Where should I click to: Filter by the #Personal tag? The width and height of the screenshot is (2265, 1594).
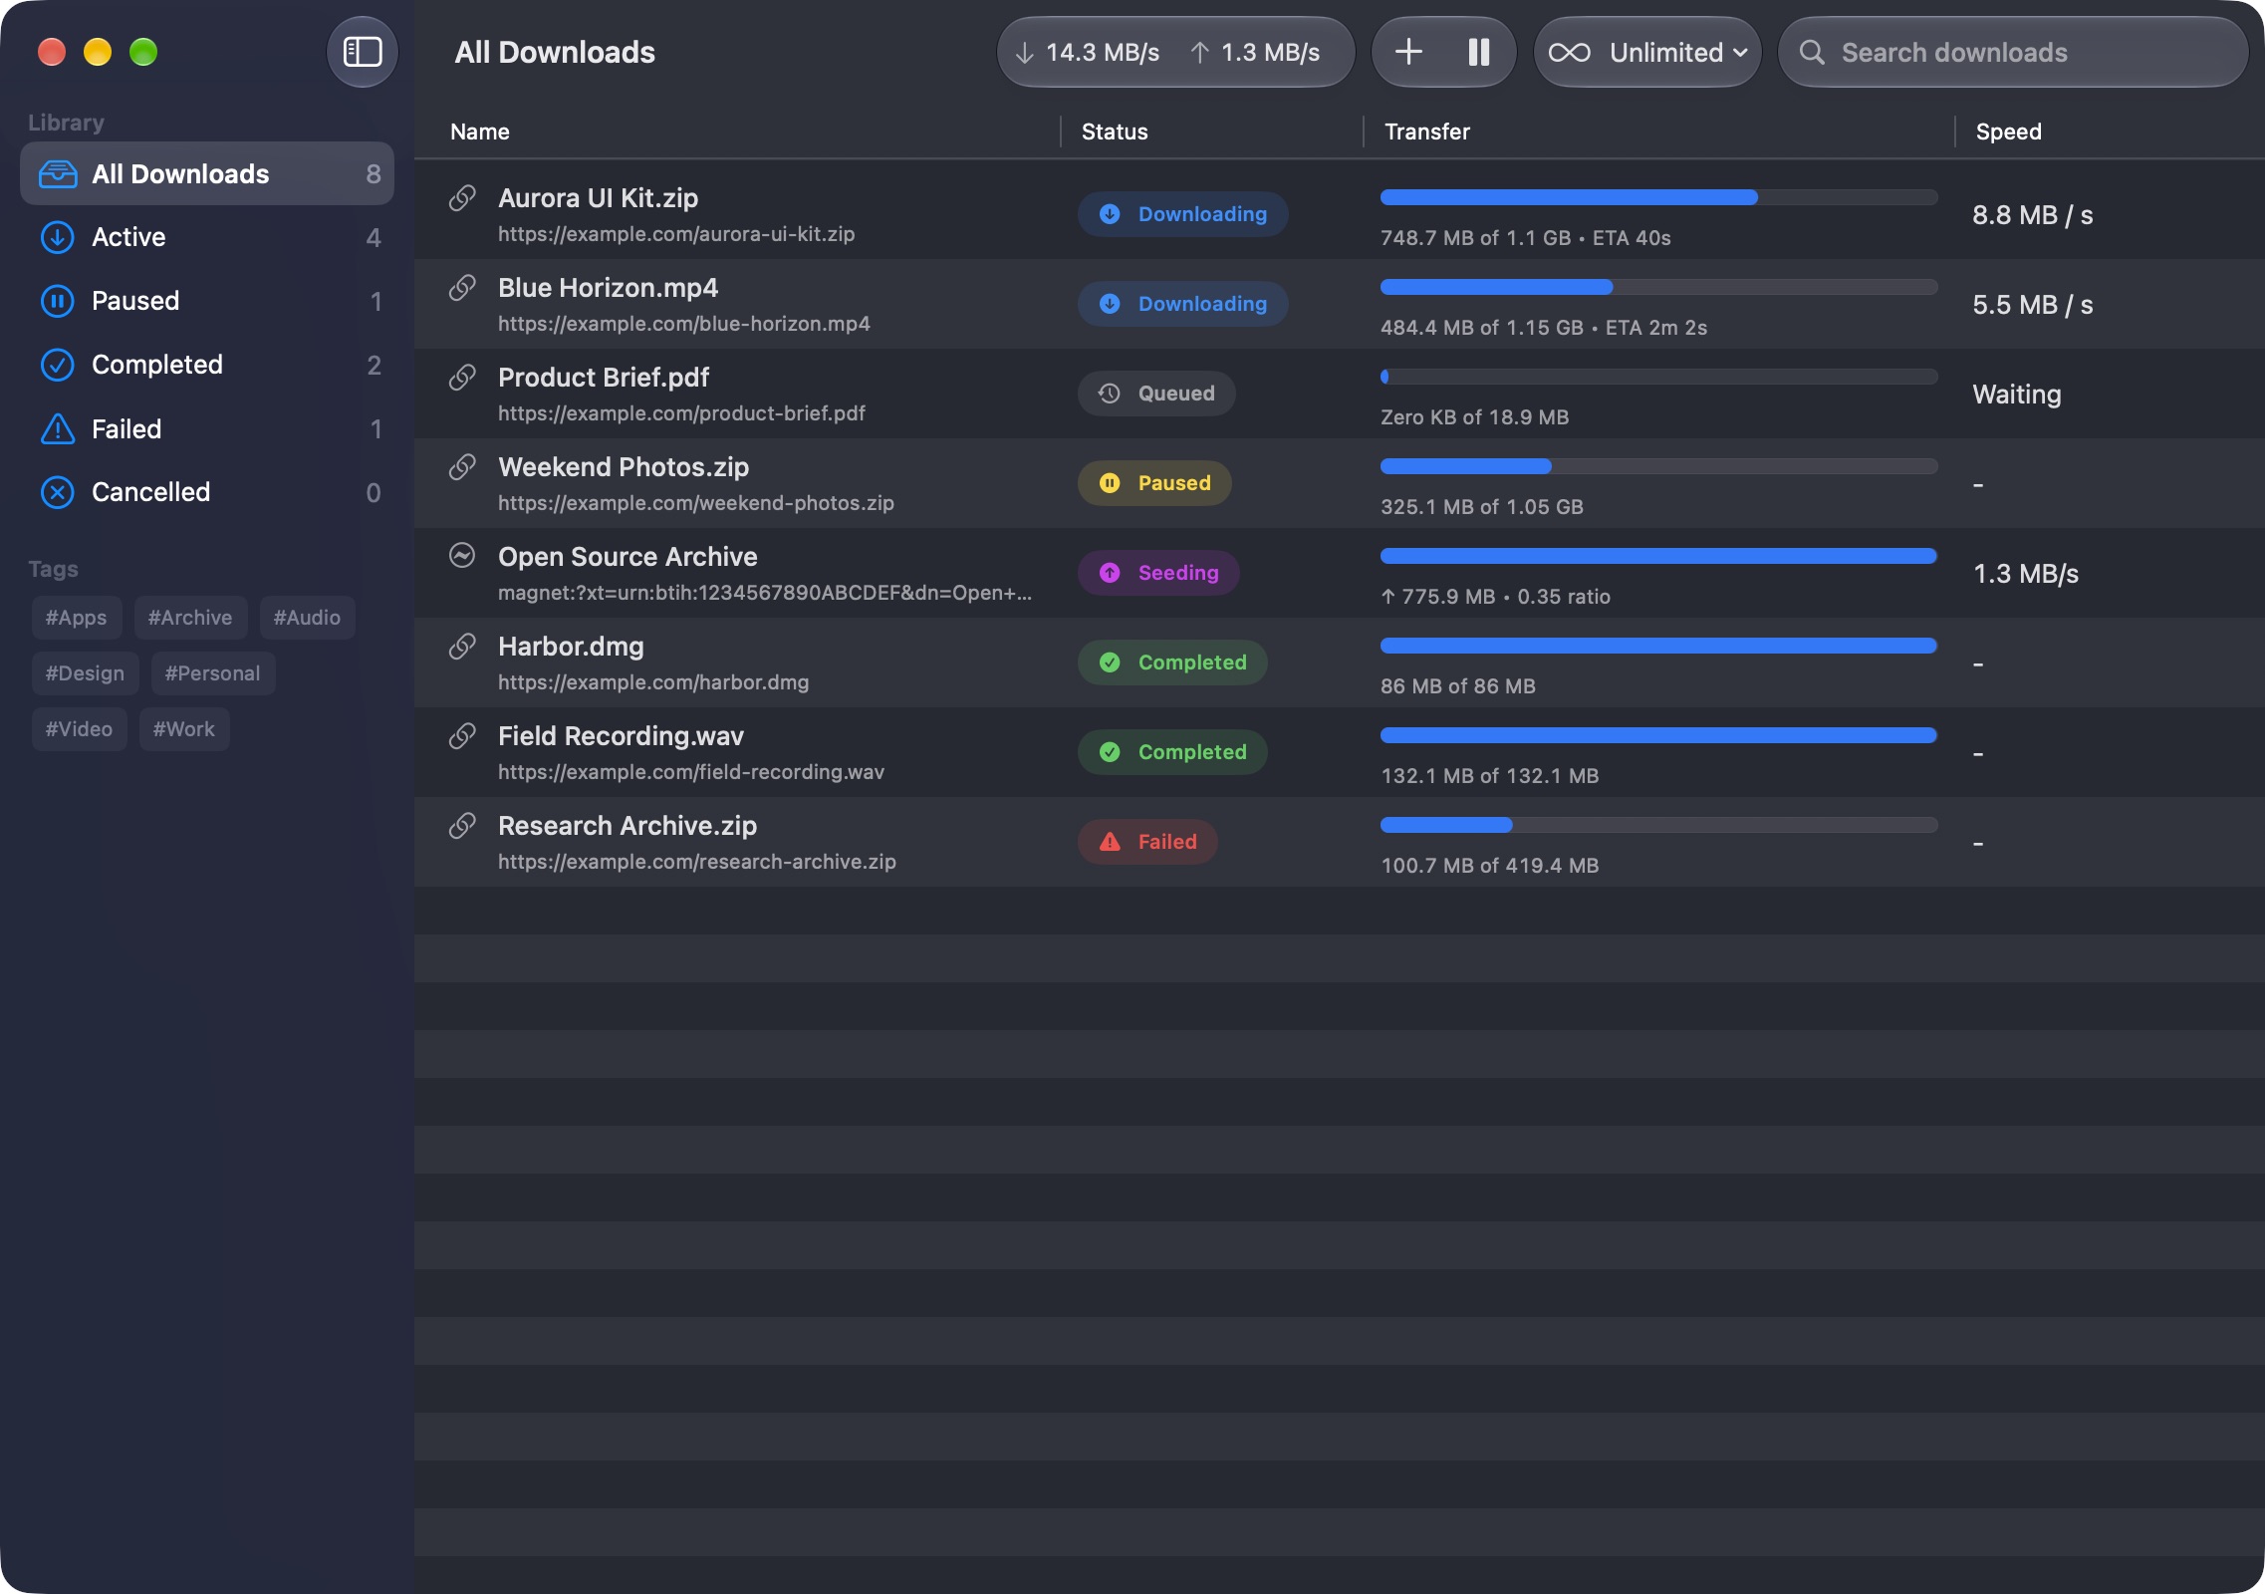point(213,673)
